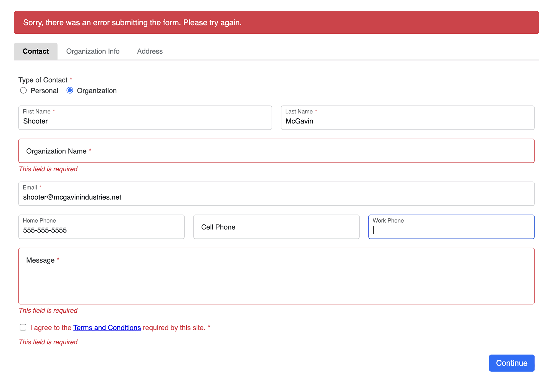Open the Terms and Conditions link
This screenshot has width=553, height=385.
point(107,328)
